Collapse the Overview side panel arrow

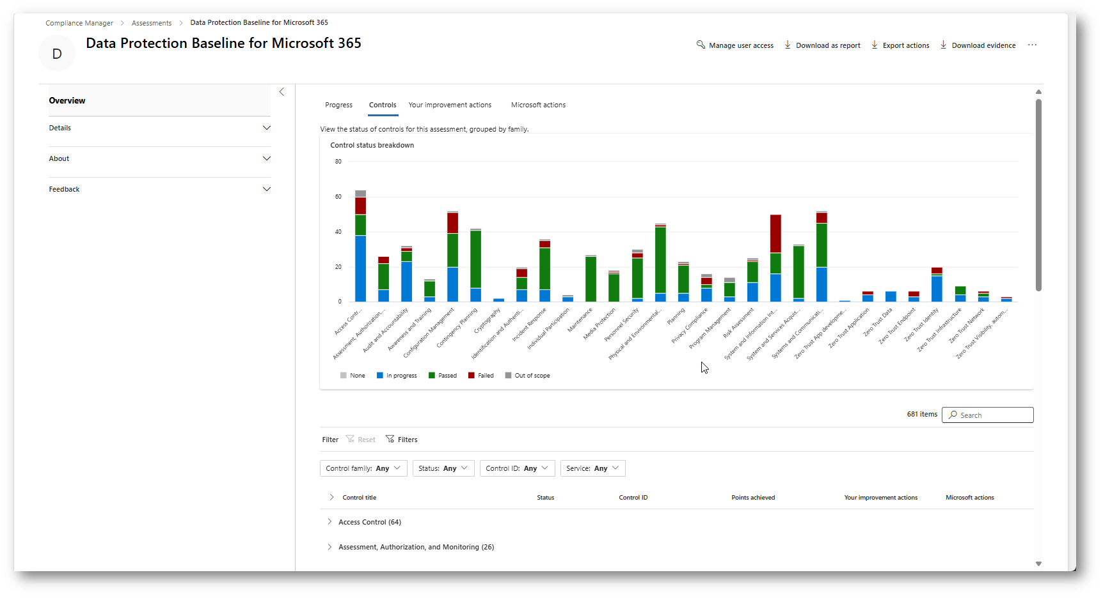point(282,92)
